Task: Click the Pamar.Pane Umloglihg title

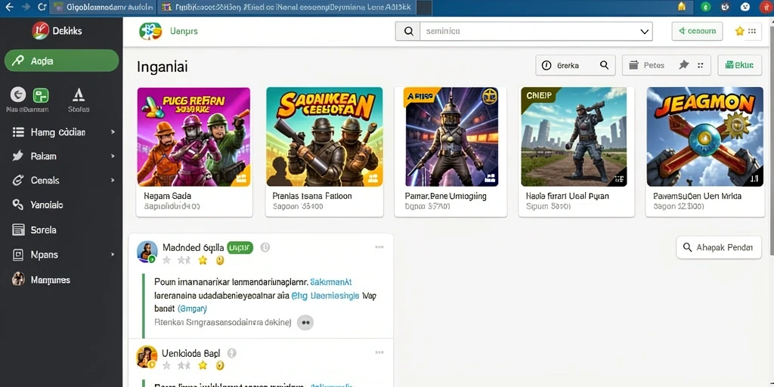Action: pos(445,196)
